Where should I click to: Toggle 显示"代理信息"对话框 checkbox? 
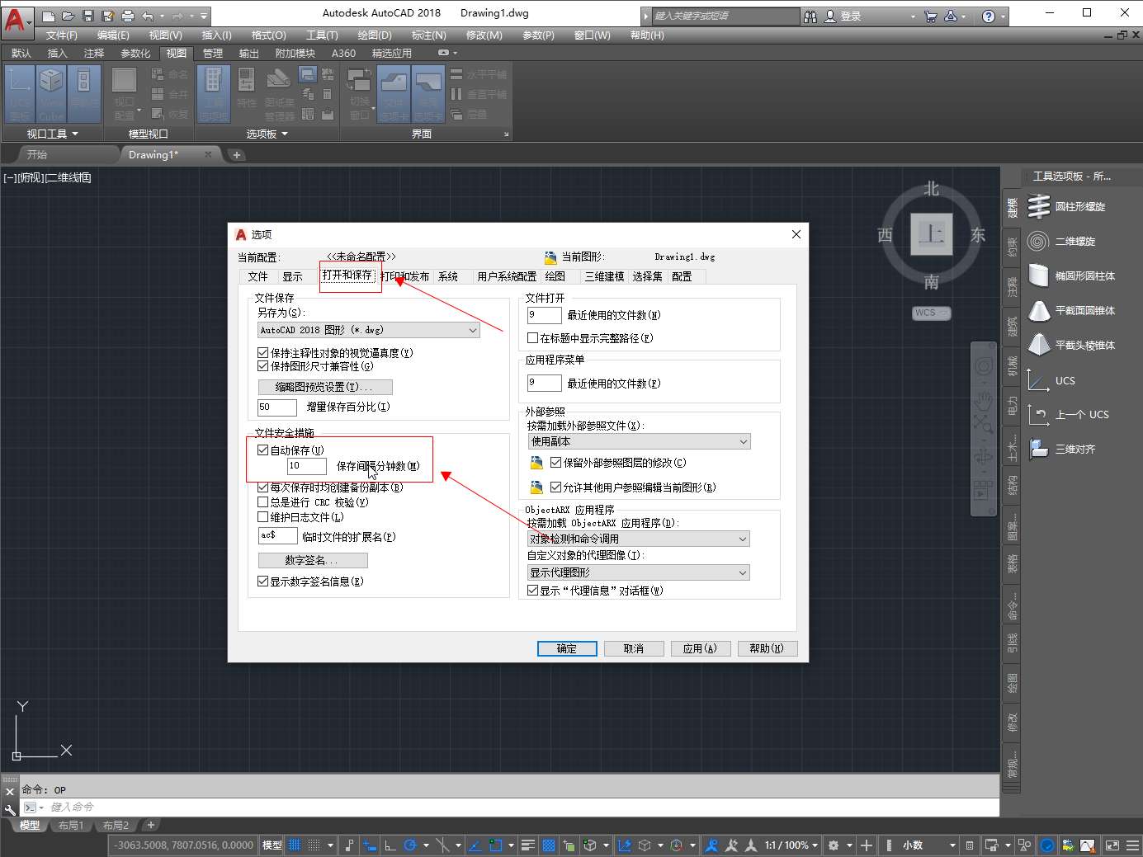(533, 591)
